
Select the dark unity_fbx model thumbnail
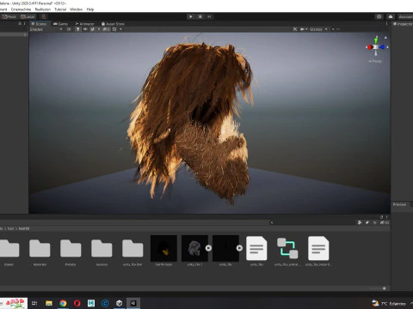(x=225, y=248)
